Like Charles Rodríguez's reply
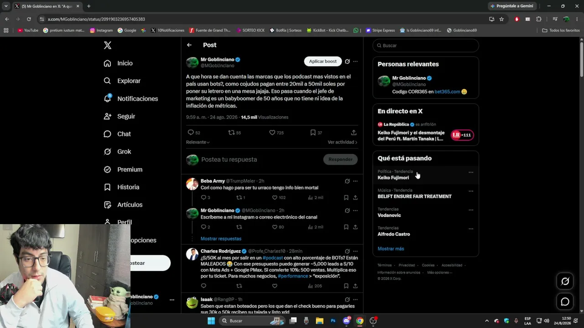The width and height of the screenshot is (584, 328). (275, 286)
